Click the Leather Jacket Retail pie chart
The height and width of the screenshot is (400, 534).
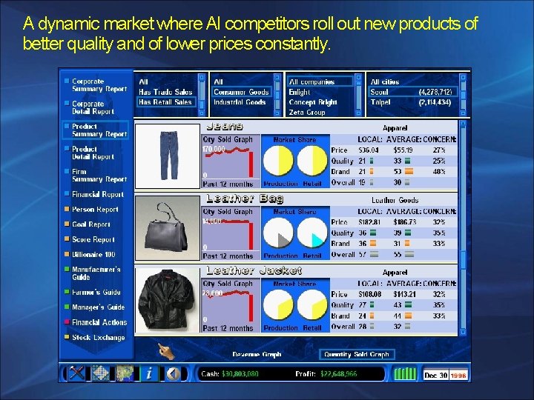pos(312,305)
